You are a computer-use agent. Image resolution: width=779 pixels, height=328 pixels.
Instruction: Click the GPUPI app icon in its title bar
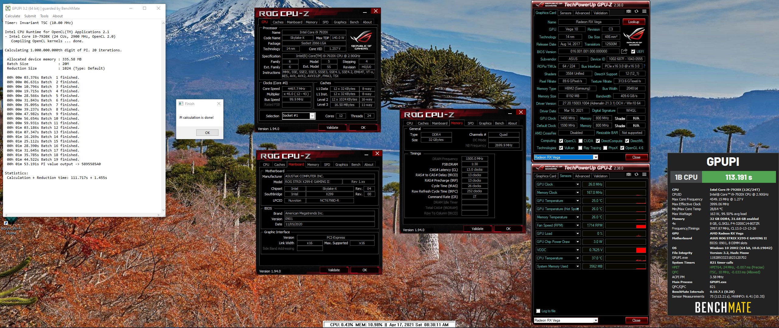click(x=8, y=8)
